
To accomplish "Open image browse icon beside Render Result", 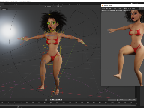I will click(125, 8).
